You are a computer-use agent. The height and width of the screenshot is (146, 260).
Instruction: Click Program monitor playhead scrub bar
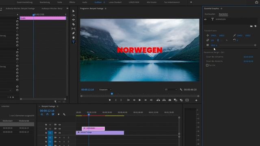click(140, 96)
